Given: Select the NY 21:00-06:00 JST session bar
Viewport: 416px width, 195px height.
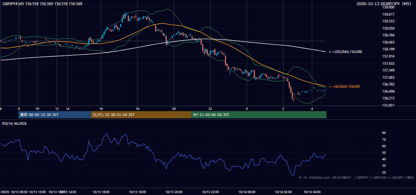Looking at the screenshot, I should click(259, 115).
